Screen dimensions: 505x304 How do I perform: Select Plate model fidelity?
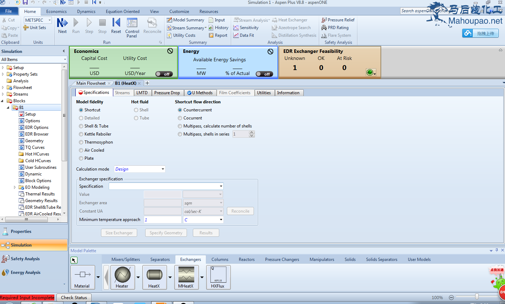tap(81, 158)
